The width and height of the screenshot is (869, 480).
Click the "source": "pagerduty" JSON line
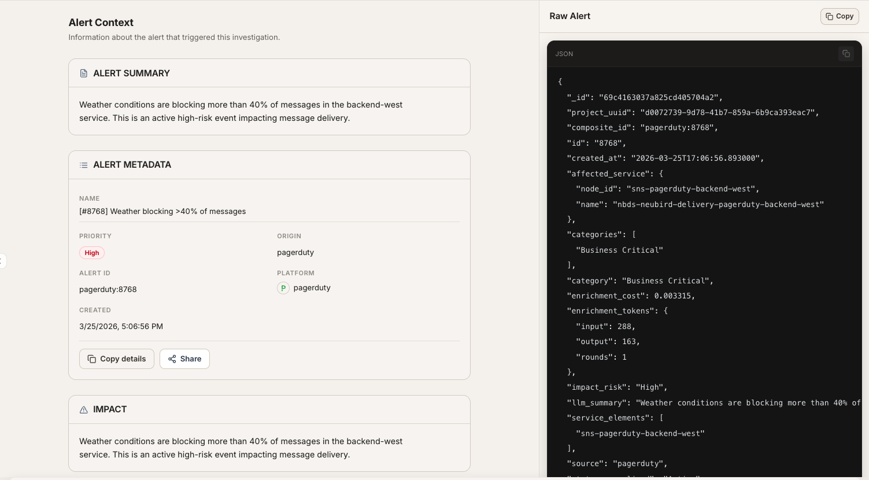point(617,463)
